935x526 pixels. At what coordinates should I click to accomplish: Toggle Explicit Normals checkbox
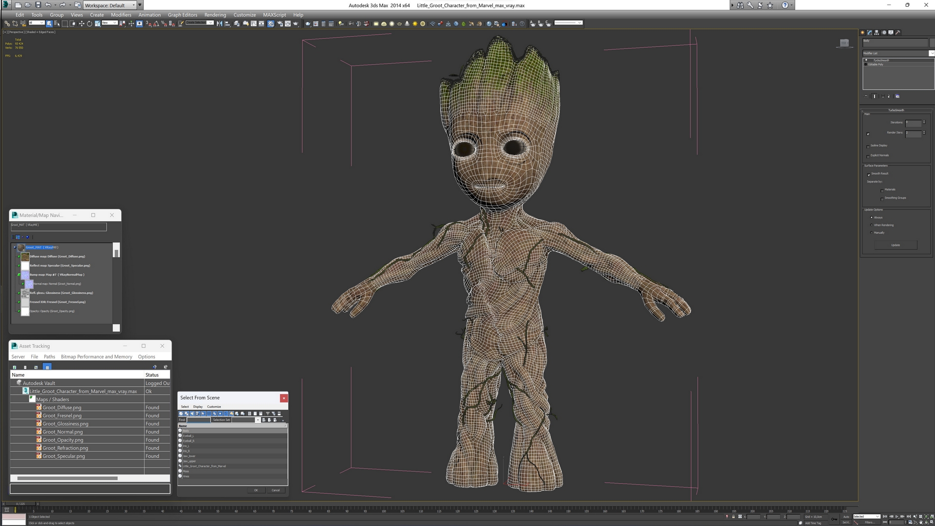coord(868,156)
